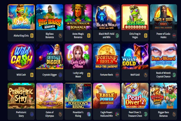The height and width of the screenshot is (121, 181).
Task: Click the yellow B icon beside Lucky Lady Moon
Action: click(89, 75)
